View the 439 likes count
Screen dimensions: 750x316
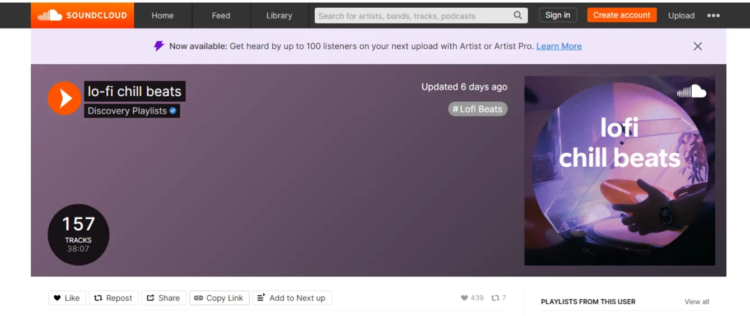pos(472,298)
